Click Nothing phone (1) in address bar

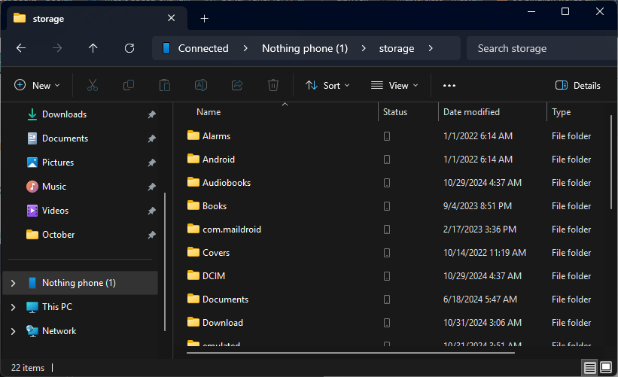pyautogui.click(x=304, y=48)
